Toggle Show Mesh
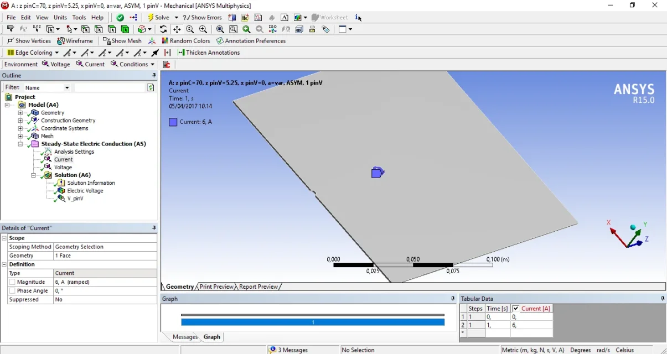The height and width of the screenshot is (354, 667). coord(122,41)
